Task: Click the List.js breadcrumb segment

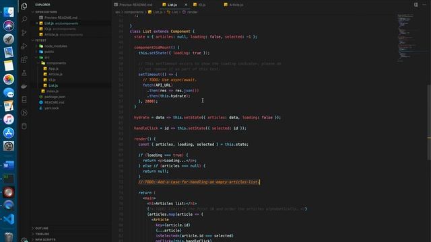Action: point(158,12)
